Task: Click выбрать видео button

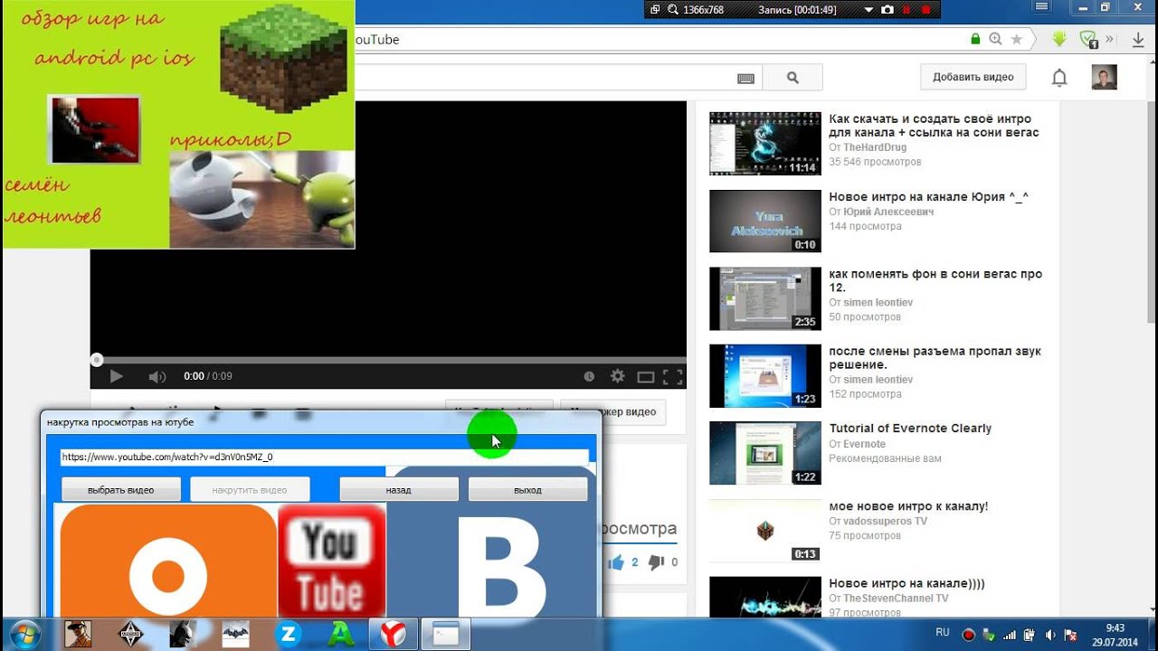Action: [121, 490]
